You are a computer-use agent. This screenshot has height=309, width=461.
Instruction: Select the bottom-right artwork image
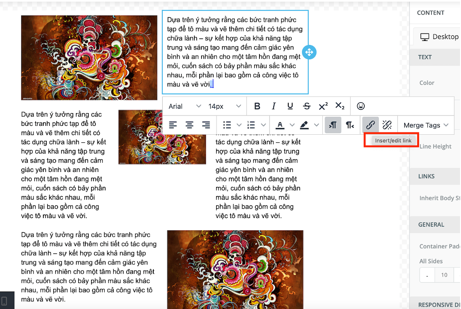(235, 270)
